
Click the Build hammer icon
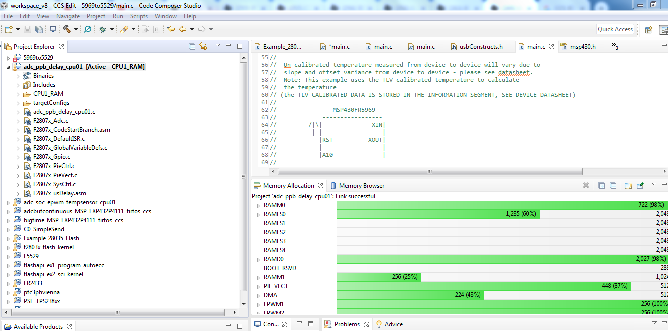(67, 29)
